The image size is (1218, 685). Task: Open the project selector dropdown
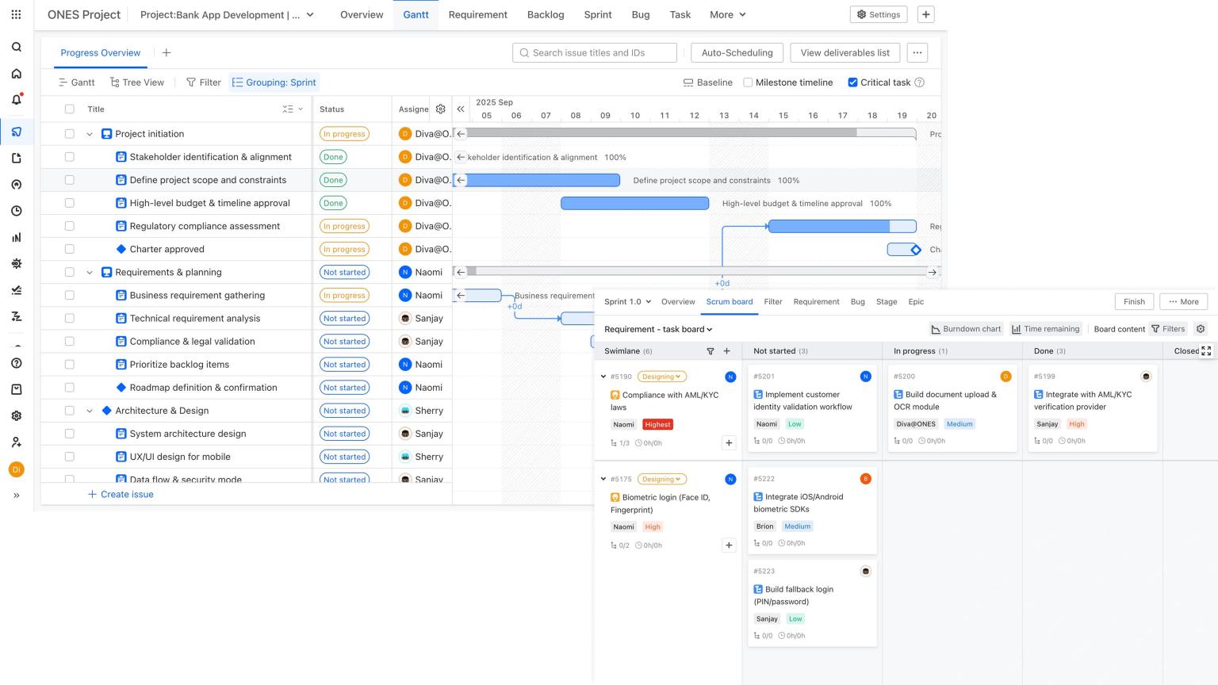point(228,14)
